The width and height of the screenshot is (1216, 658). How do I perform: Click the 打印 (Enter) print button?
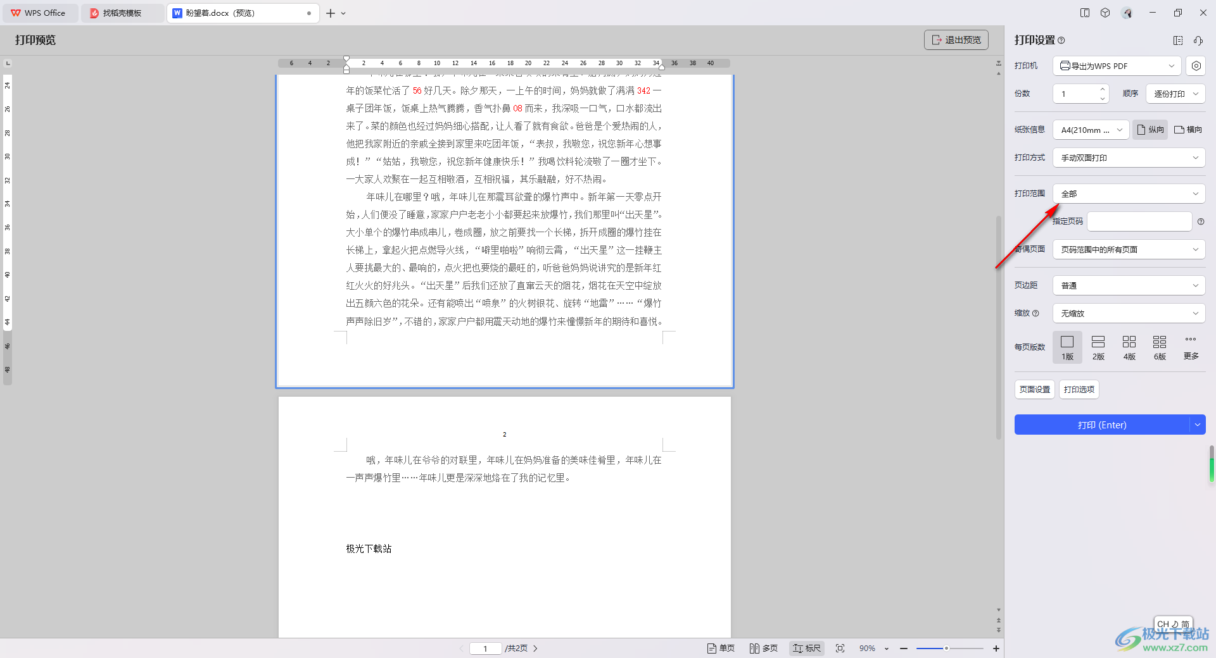(1102, 425)
